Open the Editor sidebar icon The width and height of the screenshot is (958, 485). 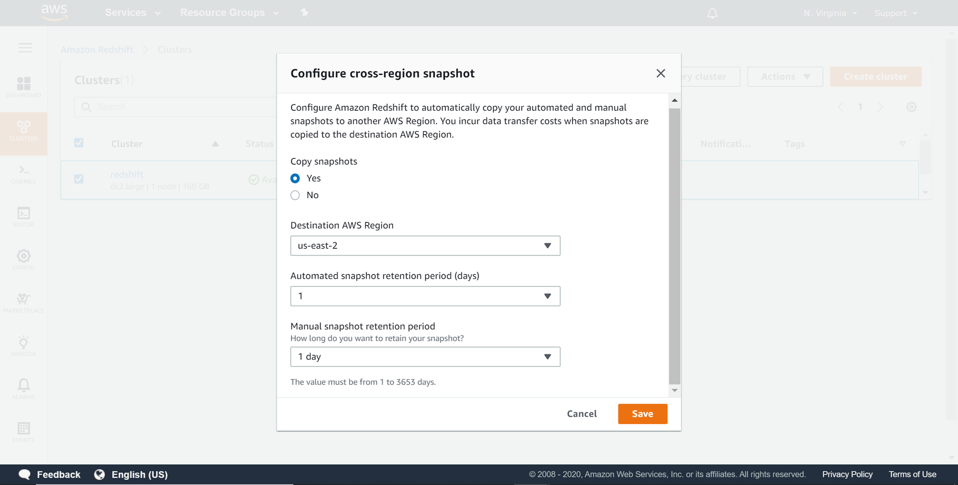[x=23, y=216]
